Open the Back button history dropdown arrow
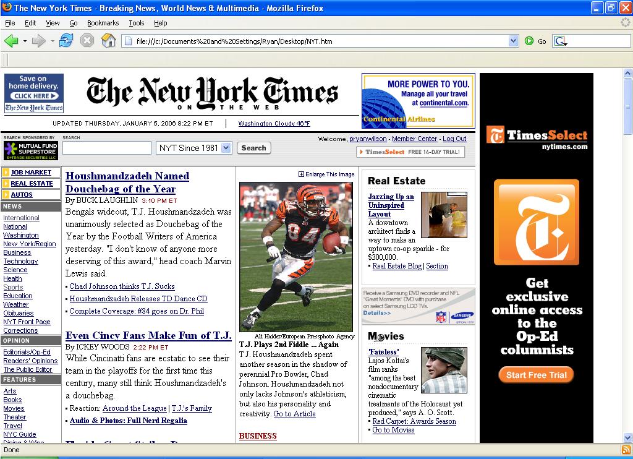Viewport: 633px width, 459px height. click(x=25, y=41)
